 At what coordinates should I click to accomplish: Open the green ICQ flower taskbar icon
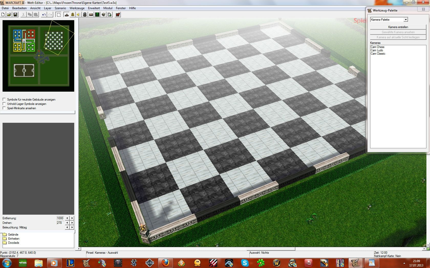(261, 263)
